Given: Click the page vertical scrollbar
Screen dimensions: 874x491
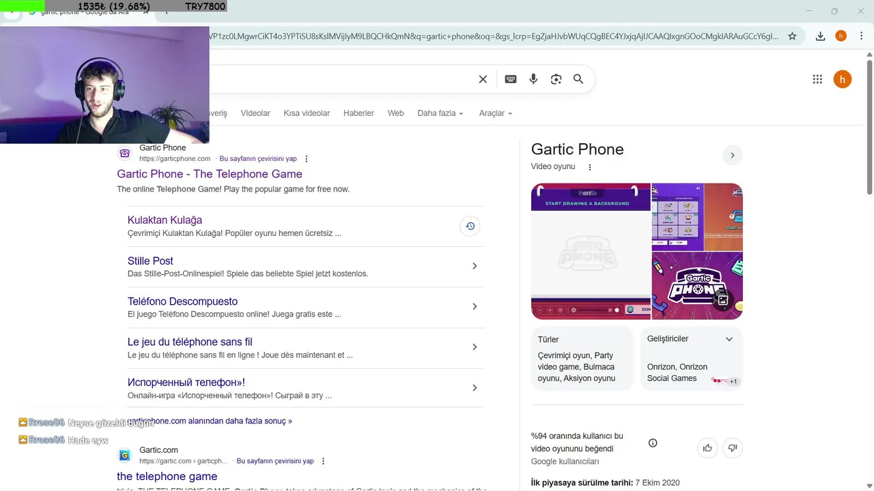Looking at the screenshot, I should (869, 127).
